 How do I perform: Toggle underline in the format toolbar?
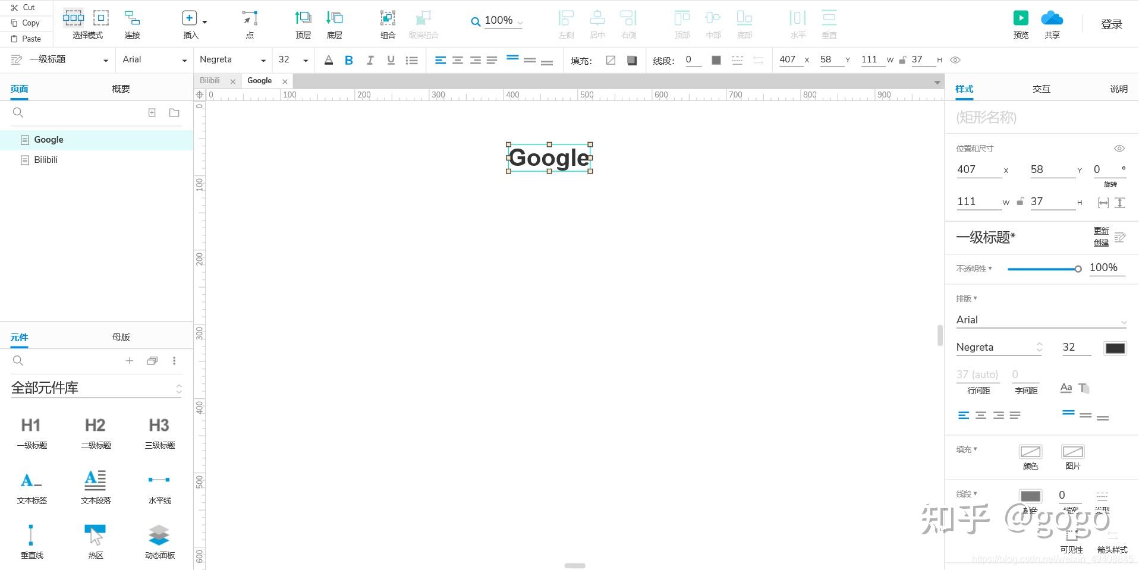click(x=391, y=60)
